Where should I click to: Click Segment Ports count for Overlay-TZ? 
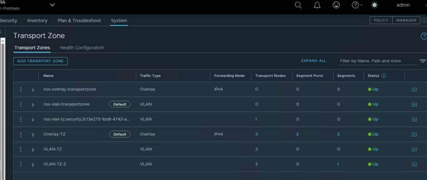[x=298, y=134]
